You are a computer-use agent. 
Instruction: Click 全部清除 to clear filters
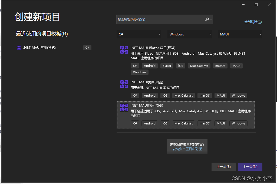tap(253, 22)
